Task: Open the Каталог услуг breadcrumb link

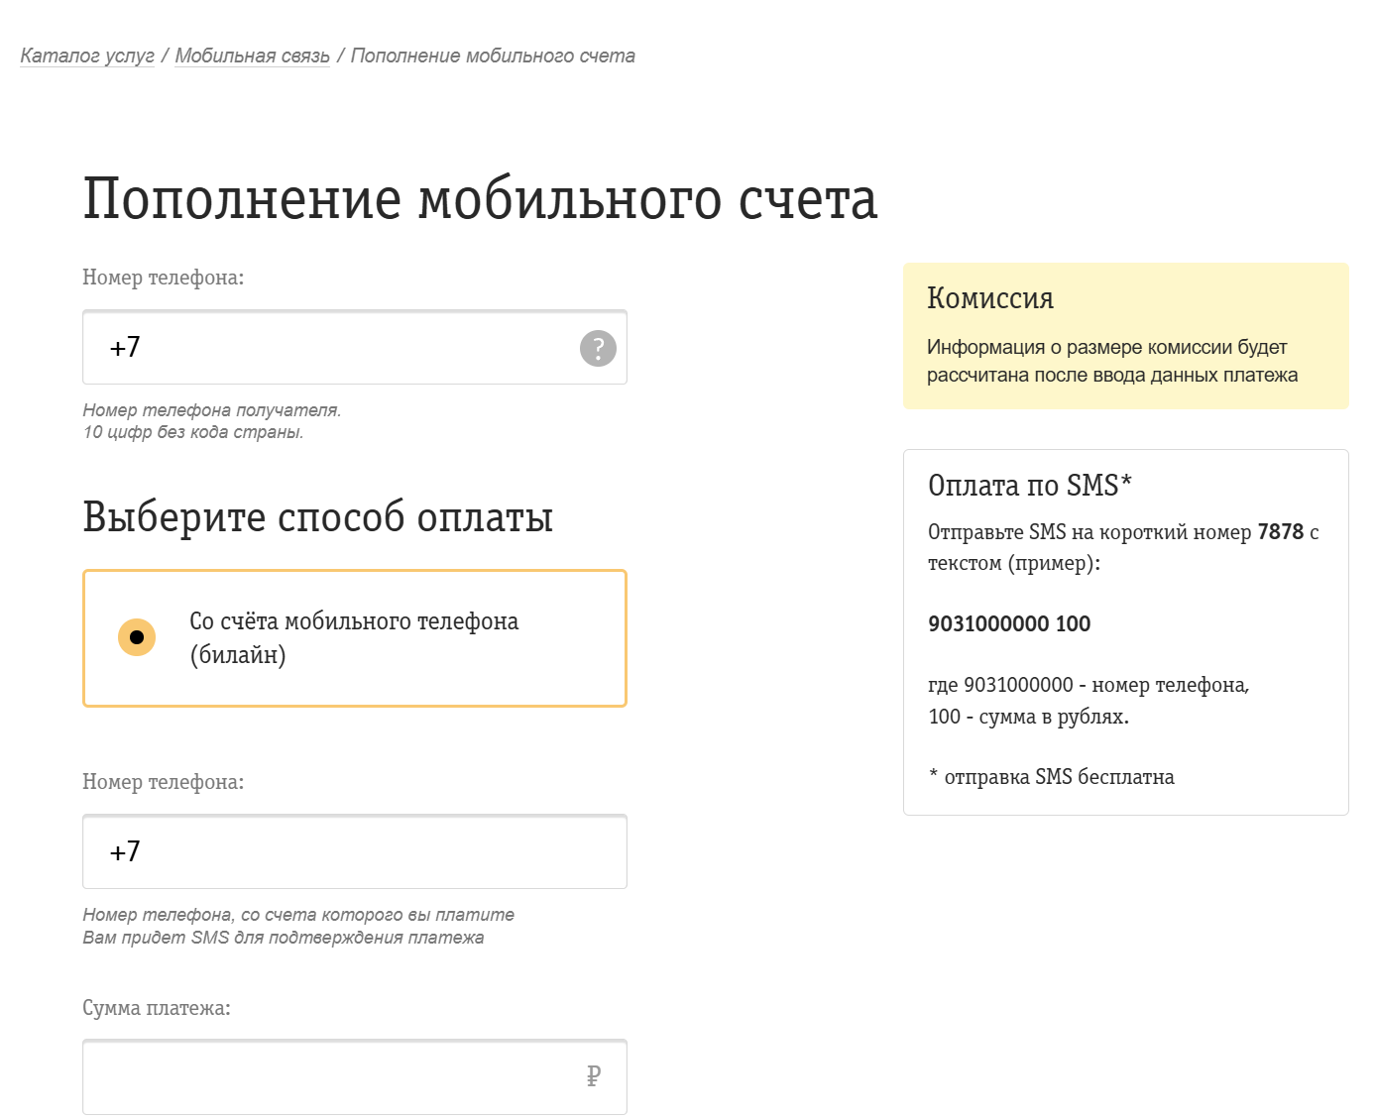Action: 85,56
